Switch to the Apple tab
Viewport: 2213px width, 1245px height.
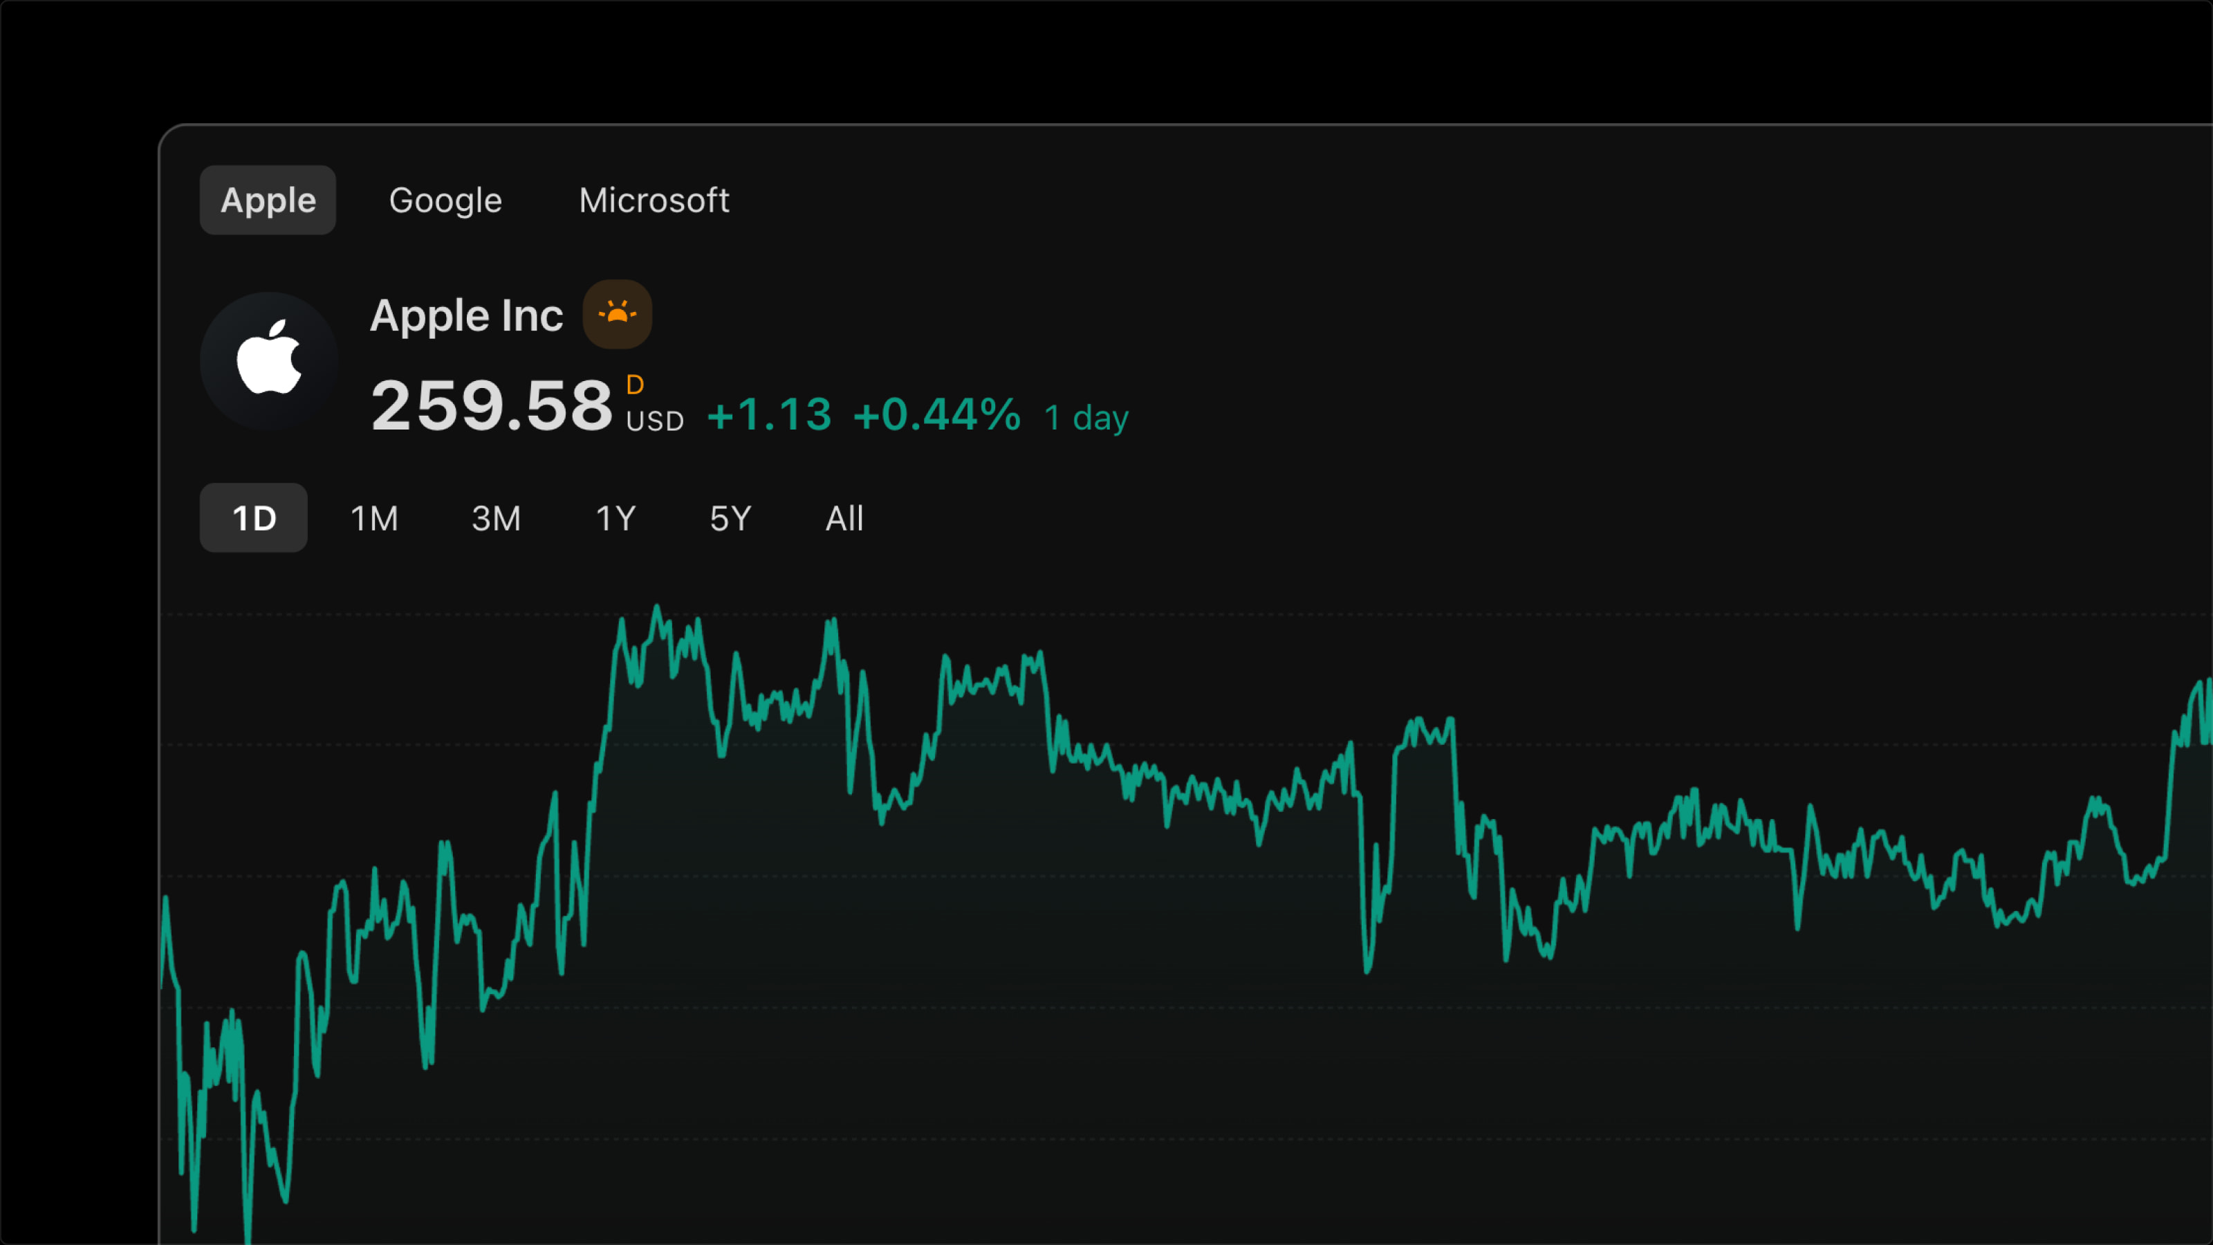268,200
